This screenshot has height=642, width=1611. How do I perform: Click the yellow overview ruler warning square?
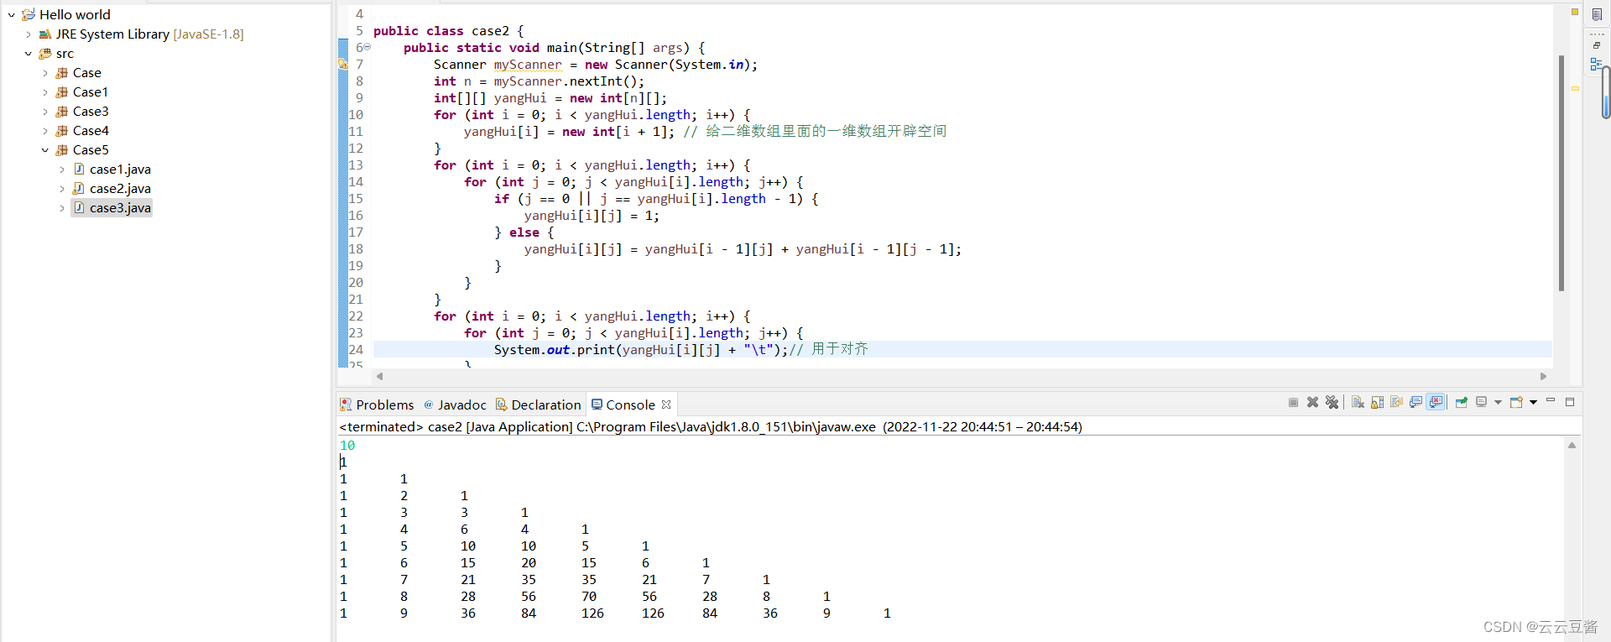[x=1575, y=12]
